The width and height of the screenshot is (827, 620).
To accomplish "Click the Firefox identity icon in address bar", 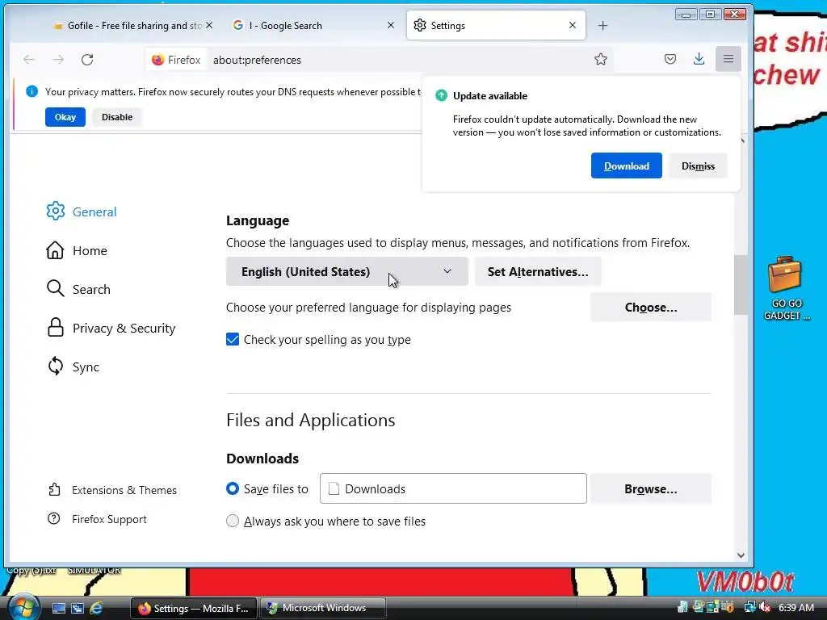I will click(176, 60).
